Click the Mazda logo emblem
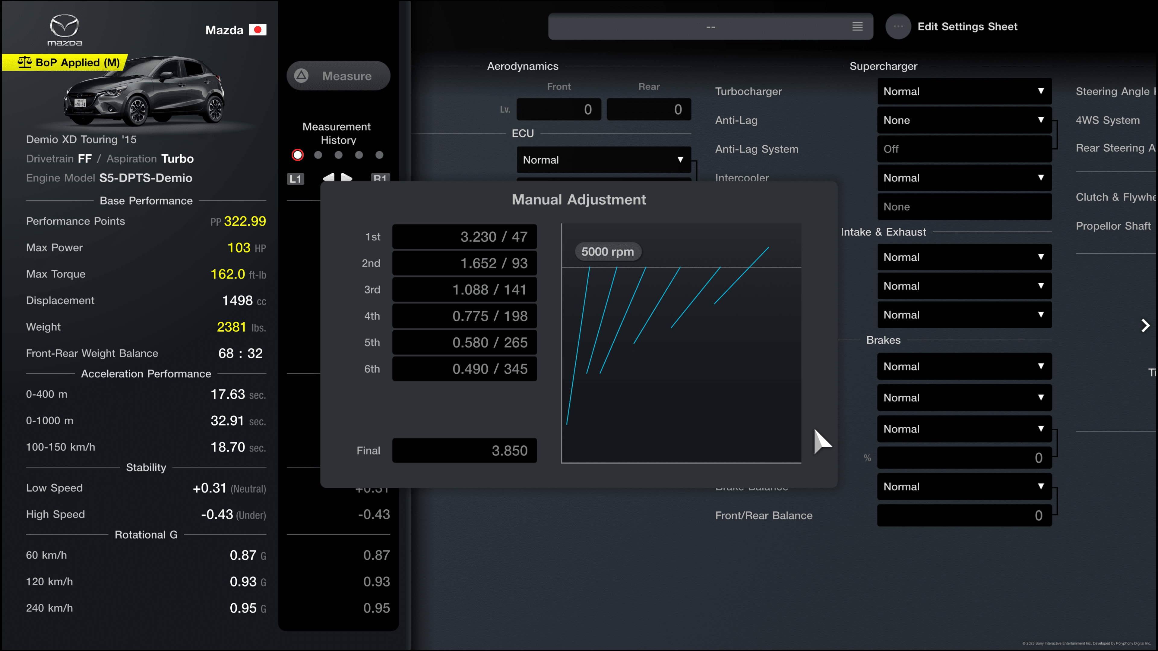 [65, 30]
